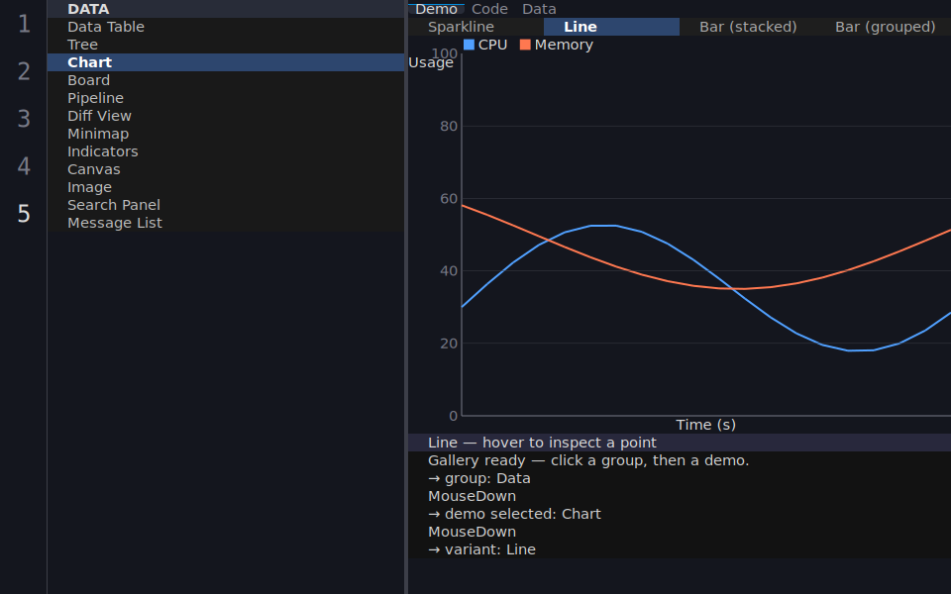Click the 'Usage' y-axis title
Viewport: 951px width, 594px height.
(x=431, y=63)
